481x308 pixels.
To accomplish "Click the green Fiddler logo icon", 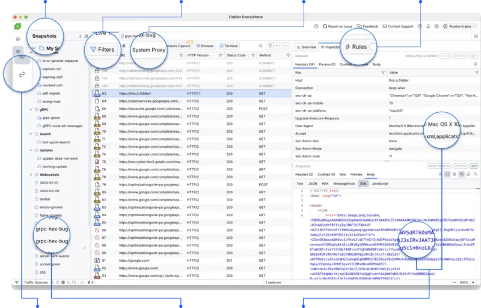I will click(x=18, y=26).
